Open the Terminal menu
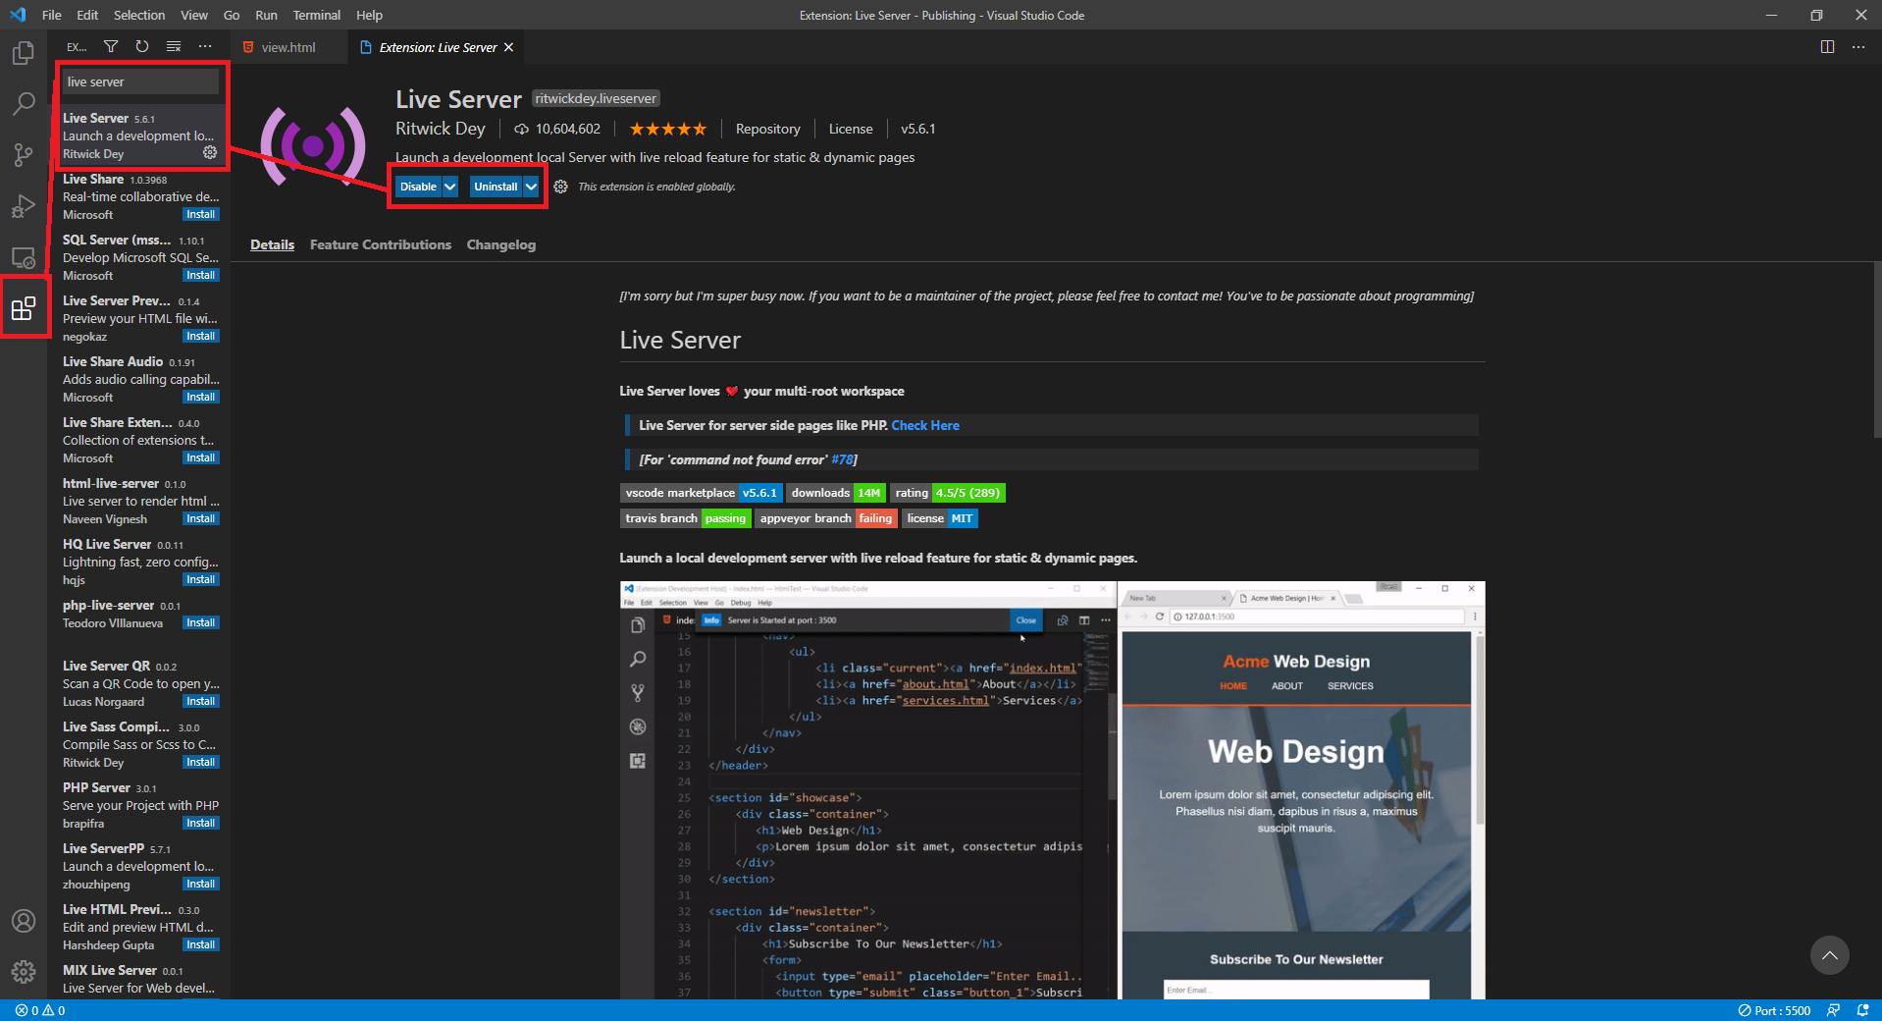The width and height of the screenshot is (1882, 1021). point(316,15)
